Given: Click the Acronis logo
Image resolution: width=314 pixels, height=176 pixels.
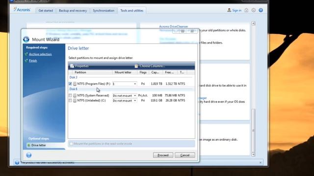Looking at the screenshot, I should click(x=22, y=10).
